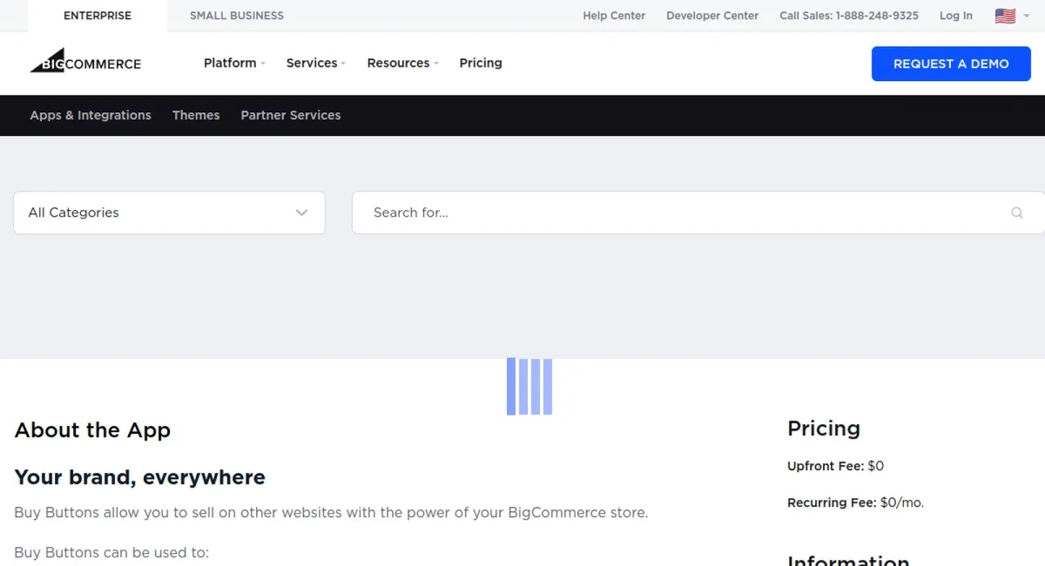The height and width of the screenshot is (566, 1045).
Task: Expand the All Categories dropdown
Action: click(169, 212)
